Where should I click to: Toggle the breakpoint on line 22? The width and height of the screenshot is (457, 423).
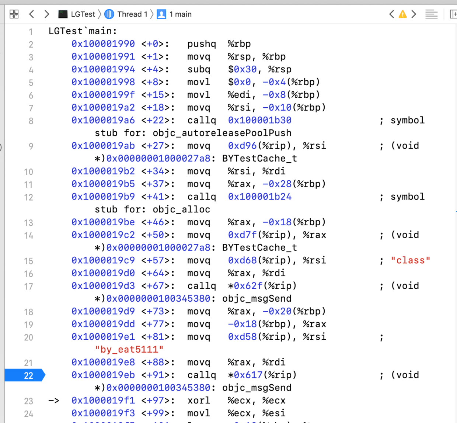point(25,375)
